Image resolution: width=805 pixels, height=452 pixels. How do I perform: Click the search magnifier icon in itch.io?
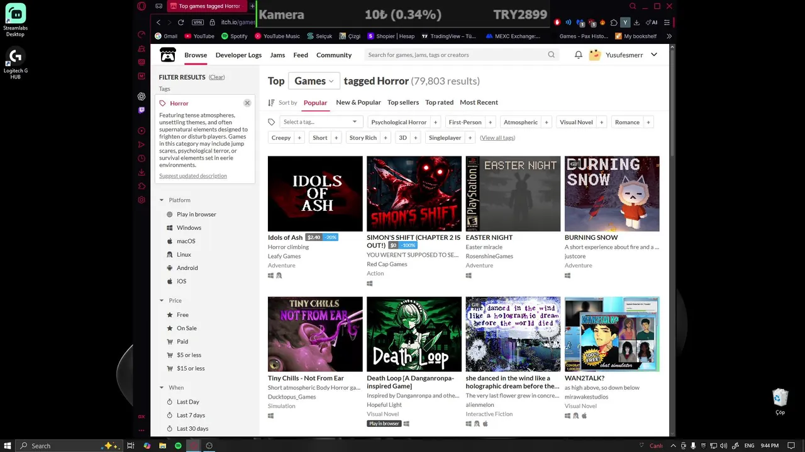pyautogui.click(x=552, y=55)
